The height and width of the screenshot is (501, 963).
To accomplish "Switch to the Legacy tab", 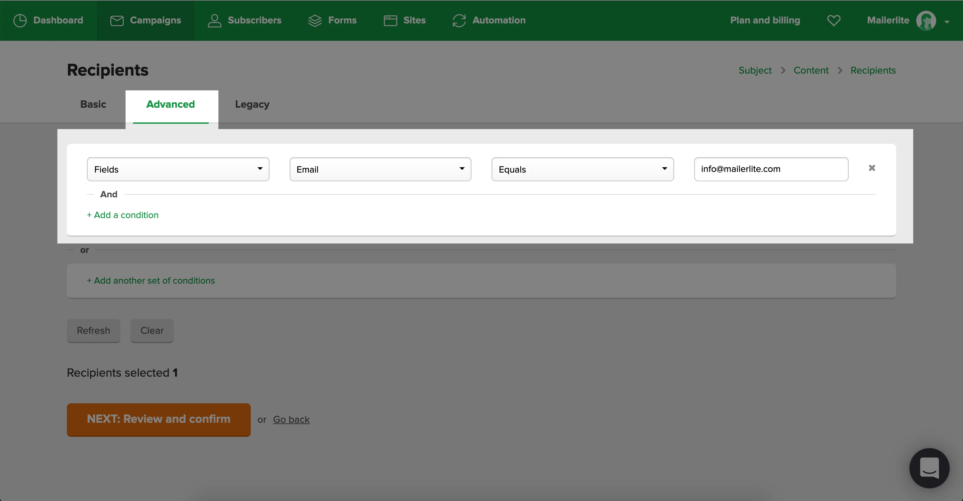I will 252,104.
